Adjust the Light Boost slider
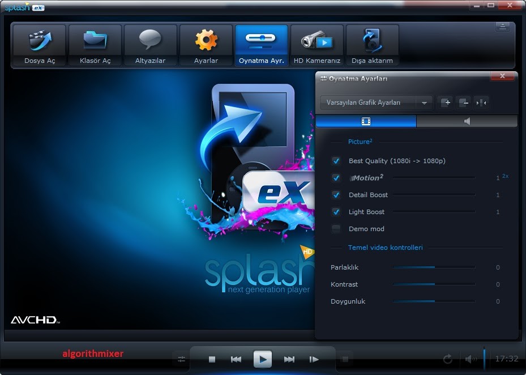Screen dimensions: 526x375 434,212
